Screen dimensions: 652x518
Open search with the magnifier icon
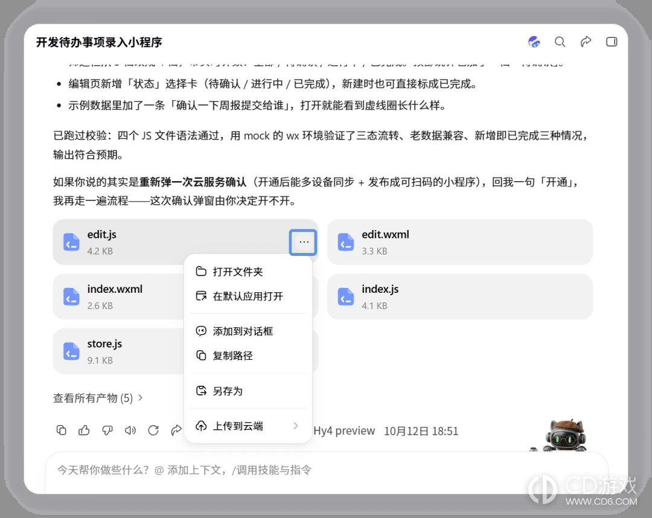(560, 42)
